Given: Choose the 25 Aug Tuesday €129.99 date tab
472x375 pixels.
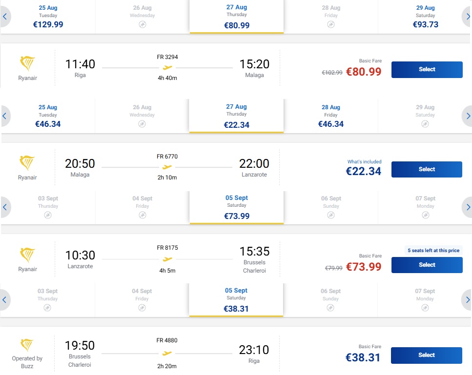Looking at the screenshot, I should [48, 17].
